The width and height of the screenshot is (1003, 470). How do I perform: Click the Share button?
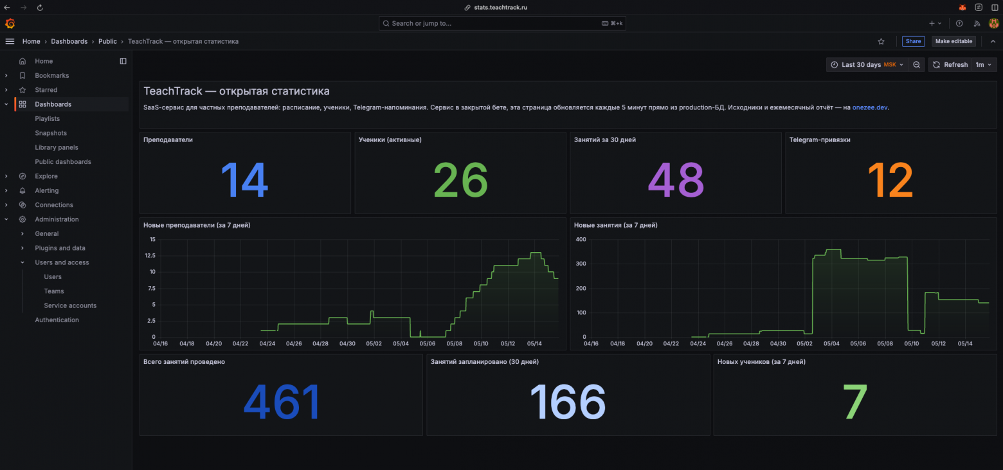pos(913,41)
